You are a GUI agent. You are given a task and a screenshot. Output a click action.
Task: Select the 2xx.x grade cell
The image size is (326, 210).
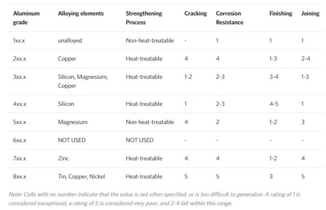[20, 59]
